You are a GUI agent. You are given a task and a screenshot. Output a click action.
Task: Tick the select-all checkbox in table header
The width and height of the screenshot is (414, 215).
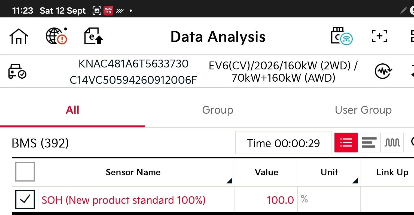(x=25, y=172)
